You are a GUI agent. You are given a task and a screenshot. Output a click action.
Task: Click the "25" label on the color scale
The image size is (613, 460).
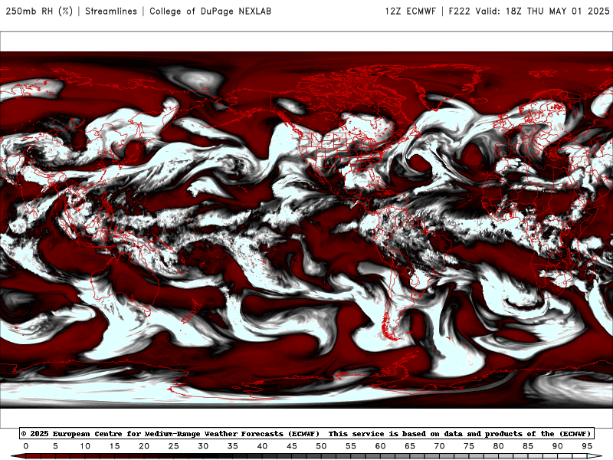[x=174, y=446]
